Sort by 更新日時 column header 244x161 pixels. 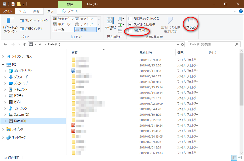[x=146, y=52]
